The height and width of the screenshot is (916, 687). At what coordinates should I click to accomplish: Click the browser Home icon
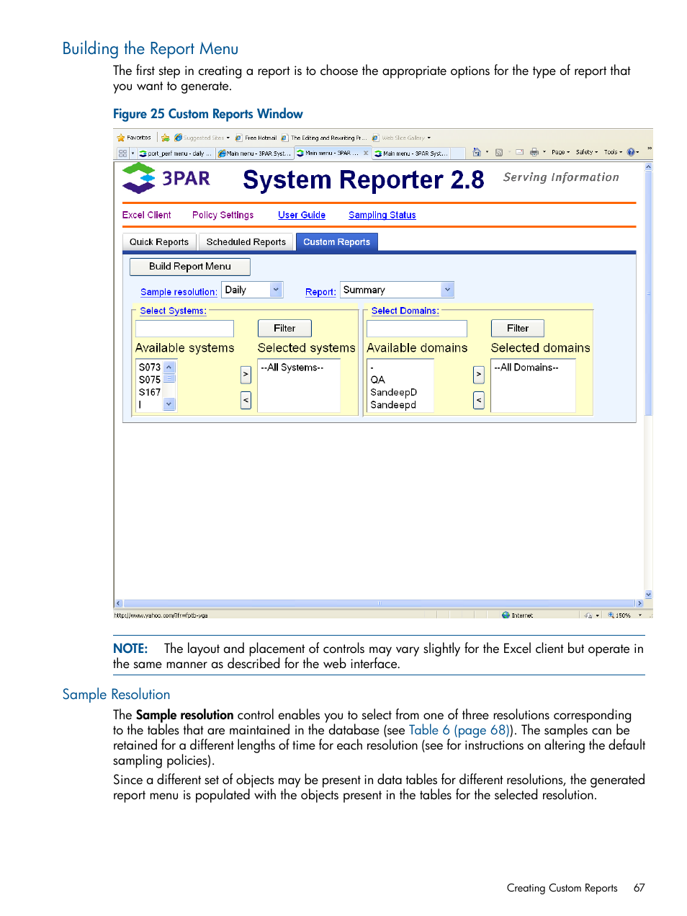click(477, 152)
